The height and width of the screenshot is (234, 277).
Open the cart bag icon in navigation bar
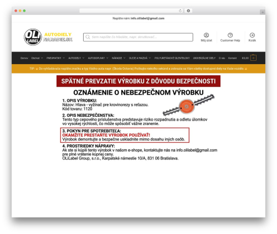pyautogui.click(x=253, y=58)
